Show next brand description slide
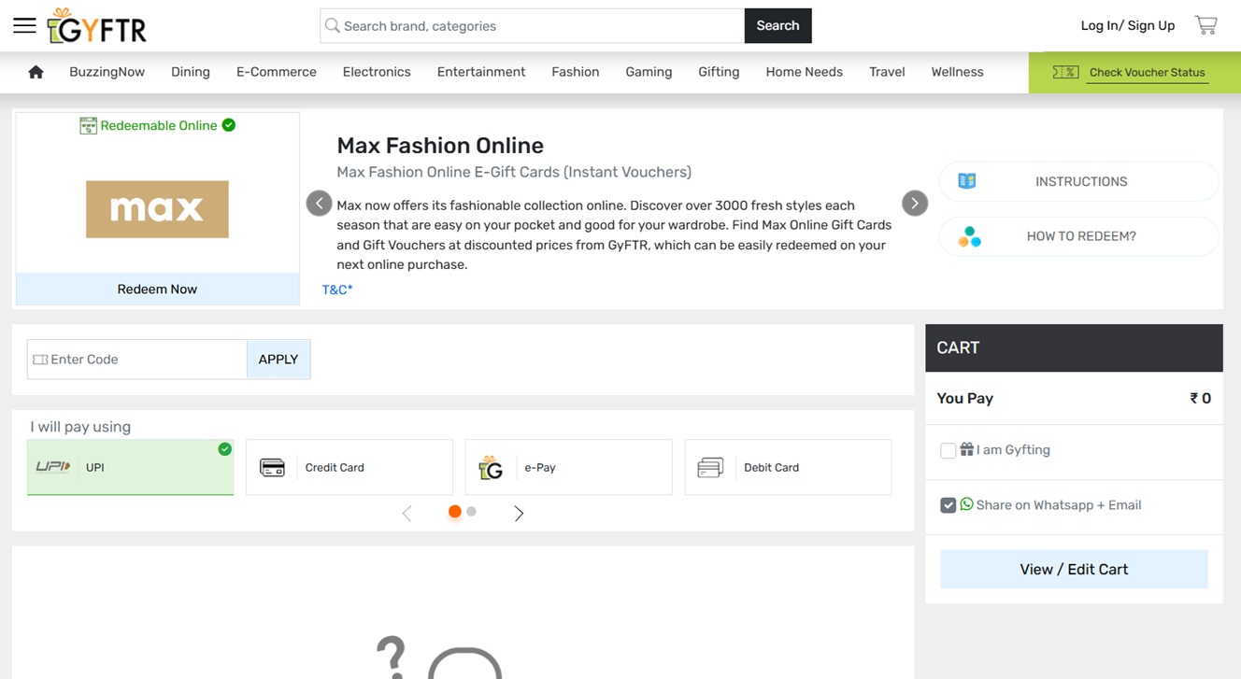Image resolution: width=1241 pixels, height=679 pixels. pos(914,203)
